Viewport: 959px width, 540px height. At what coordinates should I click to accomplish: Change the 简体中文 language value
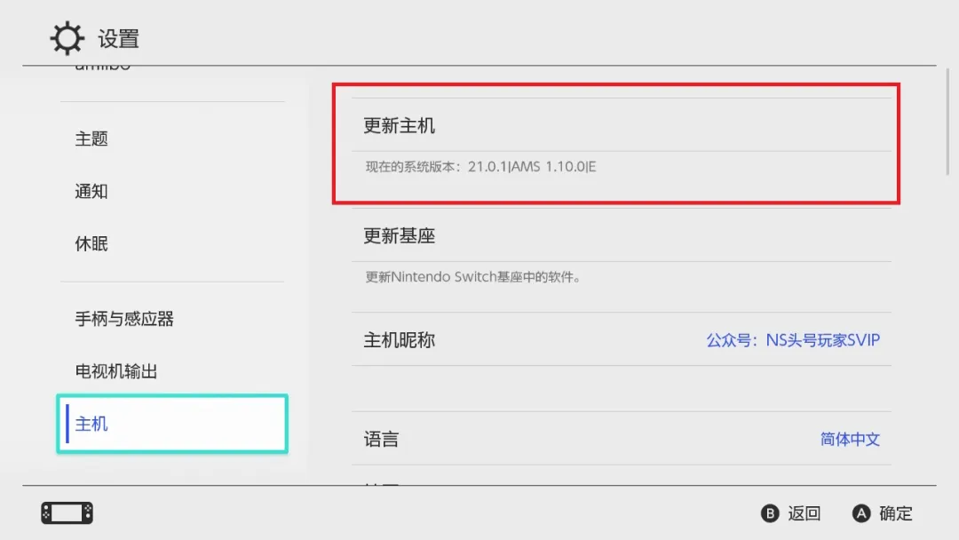[850, 439]
